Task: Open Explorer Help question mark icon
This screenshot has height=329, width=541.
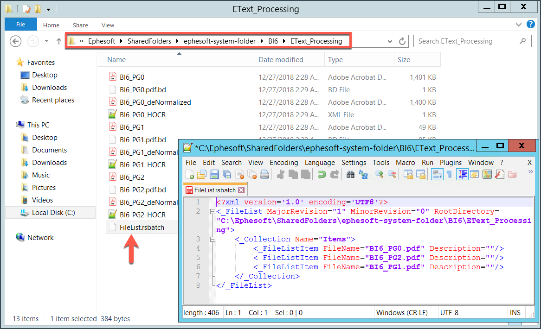Action: point(531,24)
